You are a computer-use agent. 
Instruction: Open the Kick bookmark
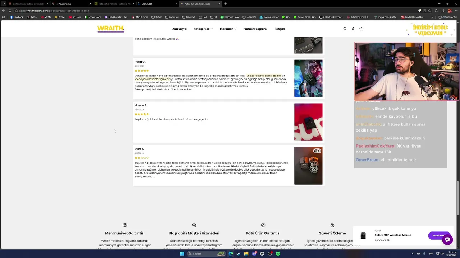click(x=286, y=17)
